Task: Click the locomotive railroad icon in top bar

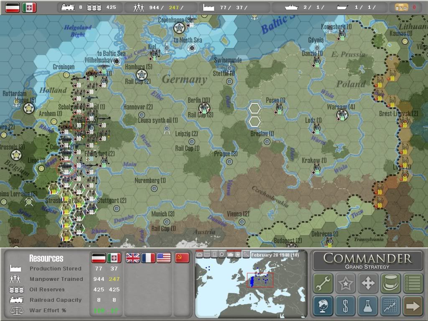Action: 68,8
